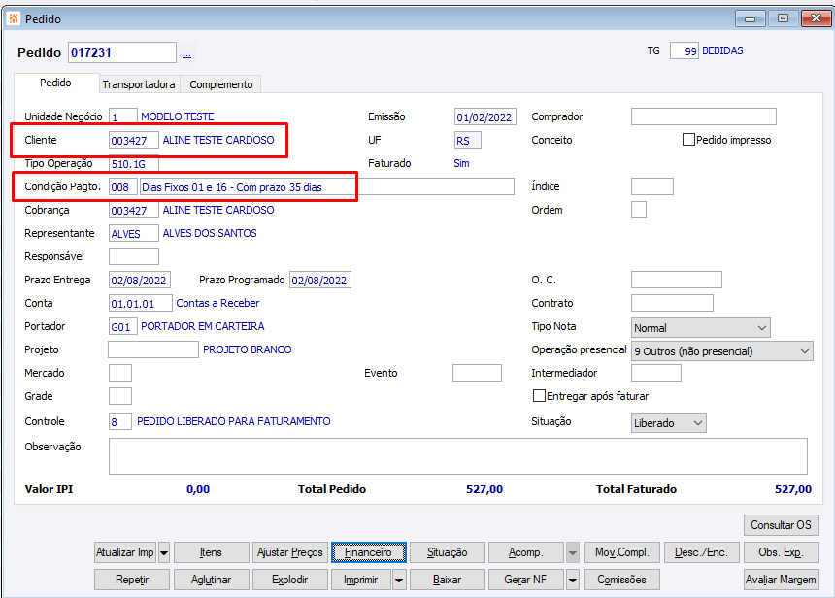The image size is (835, 598).
Task: Click the Índice input field
Action: [x=652, y=186]
